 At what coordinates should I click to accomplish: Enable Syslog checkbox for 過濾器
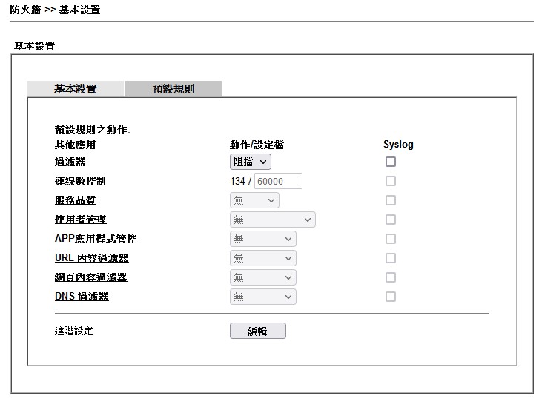coord(391,162)
